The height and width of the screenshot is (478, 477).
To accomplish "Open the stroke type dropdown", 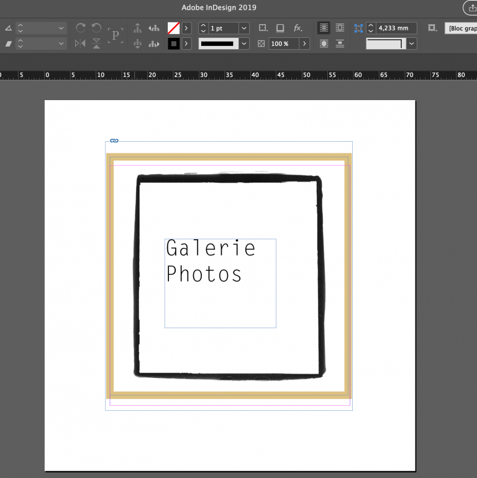I will (x=244, y=44).
